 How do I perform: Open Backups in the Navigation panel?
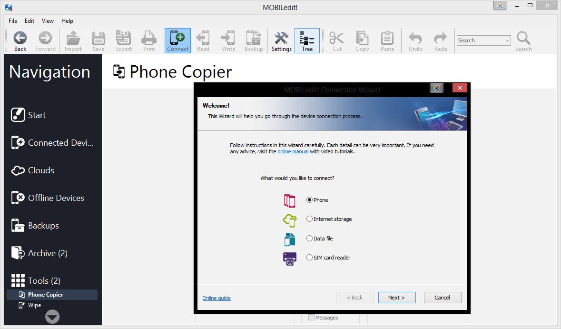tap(35, 226)
